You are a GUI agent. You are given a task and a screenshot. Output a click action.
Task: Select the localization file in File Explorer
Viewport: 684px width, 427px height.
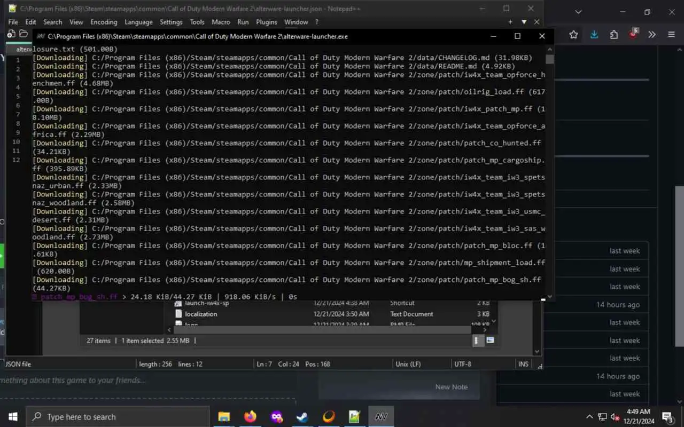tap(201, 314)
